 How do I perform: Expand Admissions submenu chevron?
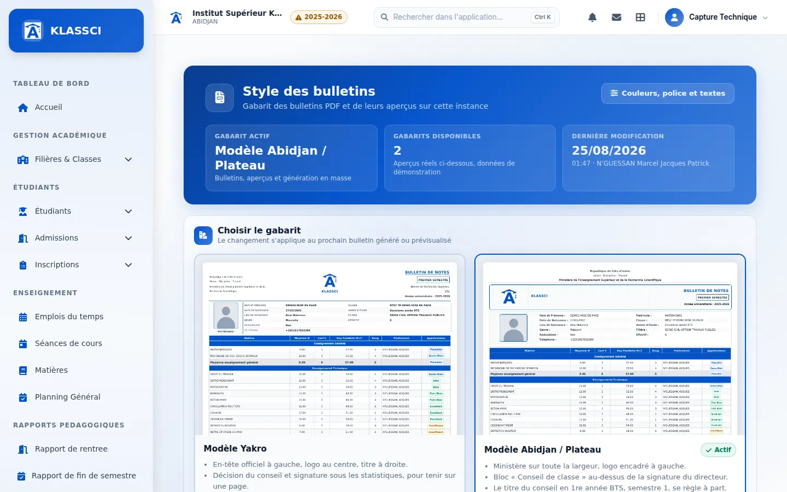[128, 238]
